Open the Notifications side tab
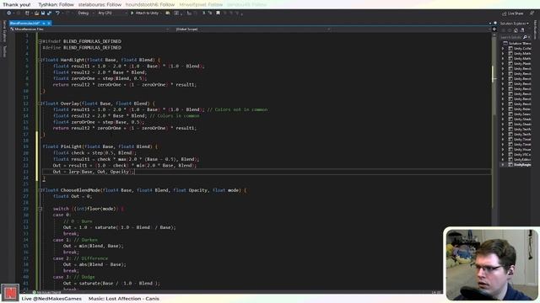 [535, 29]
